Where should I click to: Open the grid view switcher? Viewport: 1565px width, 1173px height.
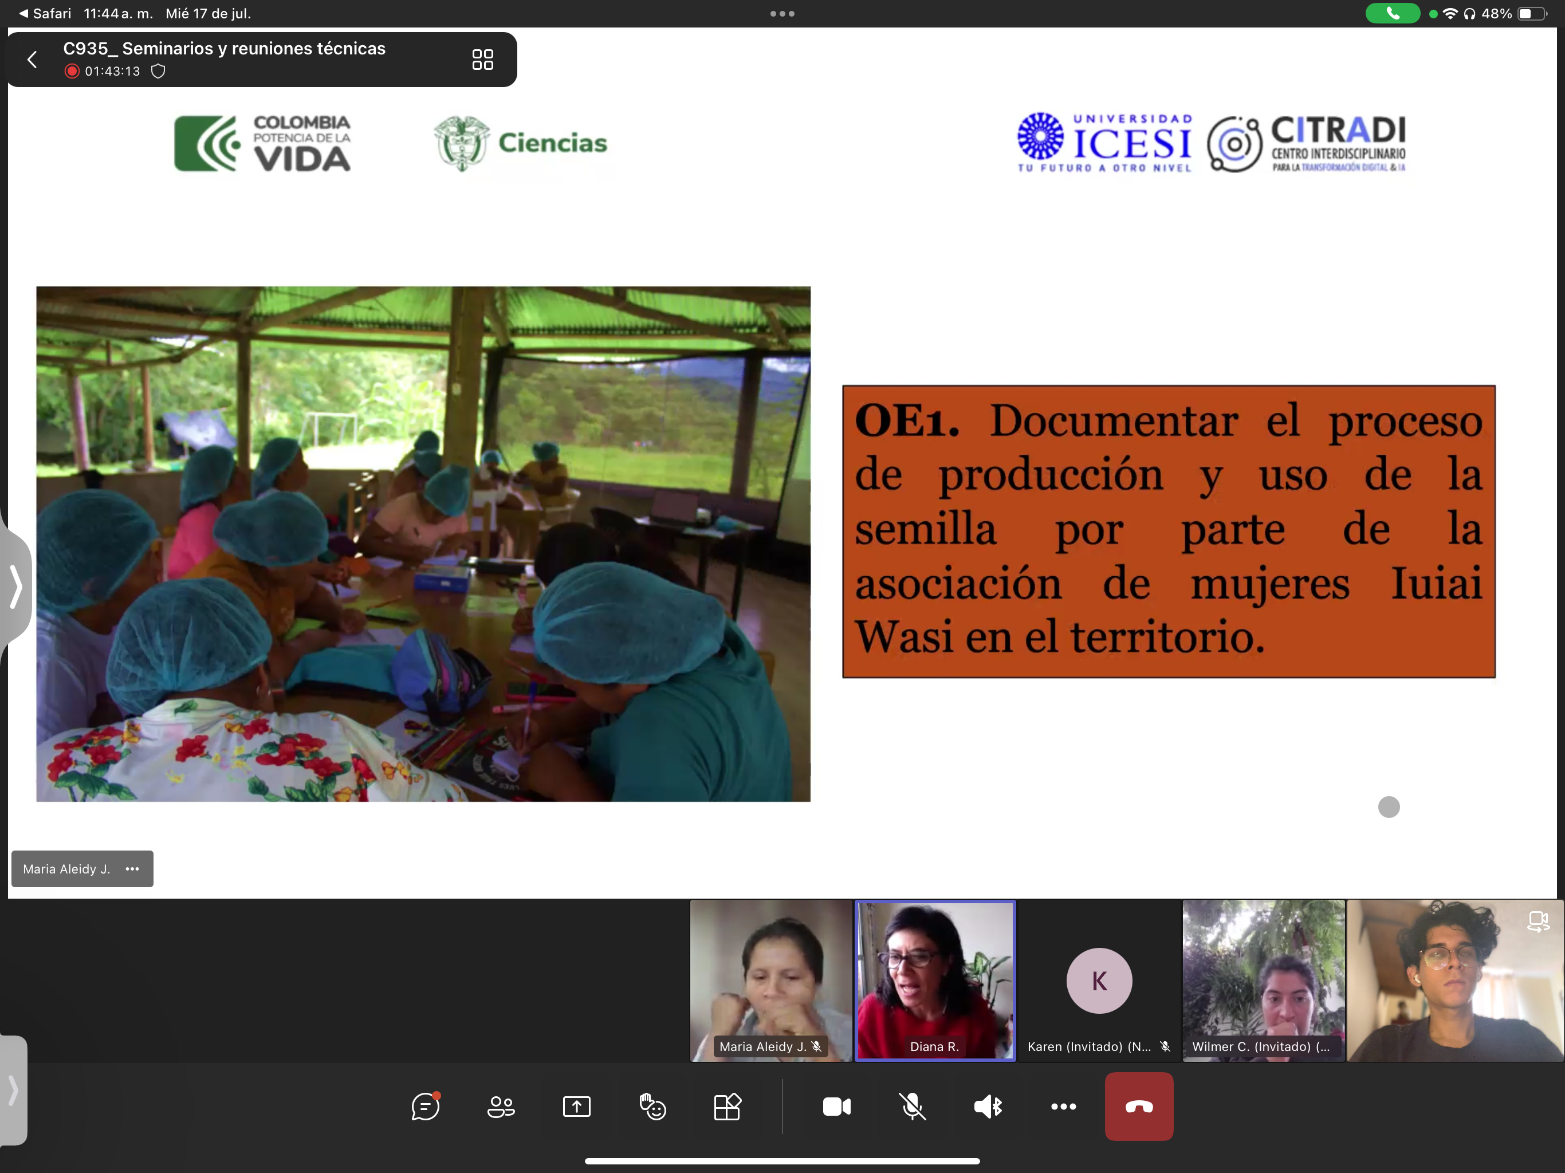pyautogui.click(x=482, y=60)
